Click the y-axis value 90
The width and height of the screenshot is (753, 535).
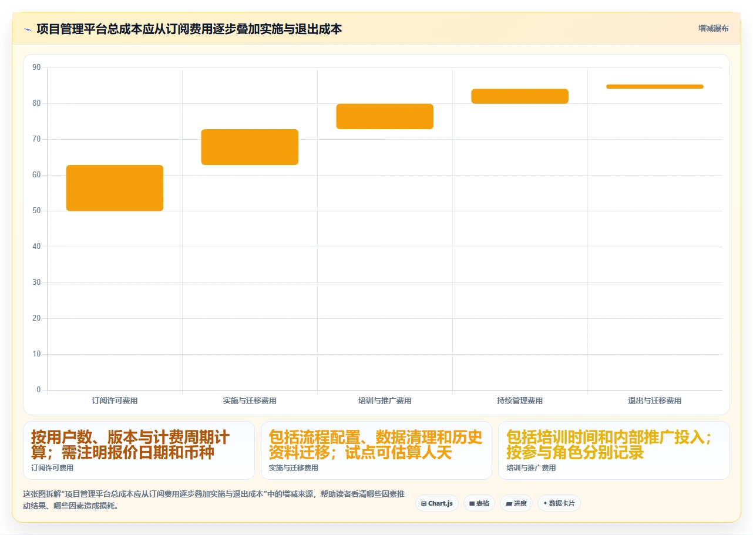(x=36, y=68)
